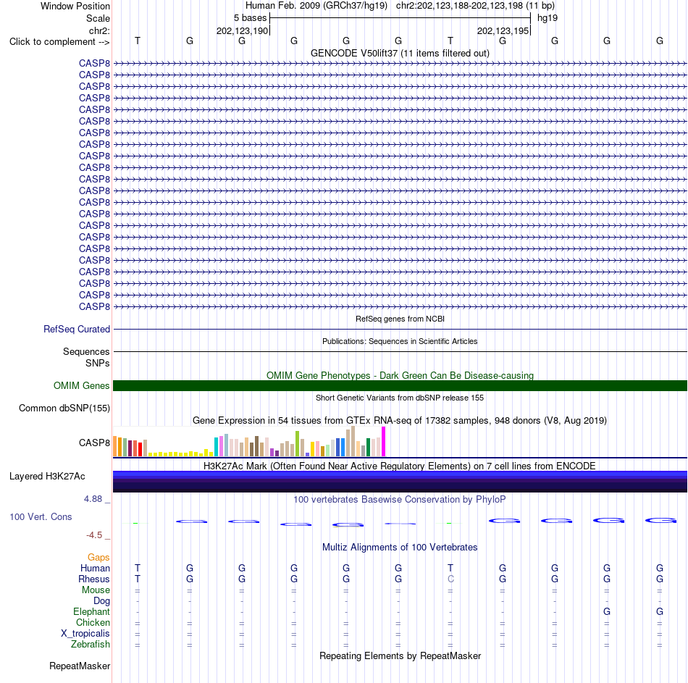Select the 'Elephant' alignment row label
Image resolution: width=688 pixels, height=683 pixels.
tap(91, 611)
